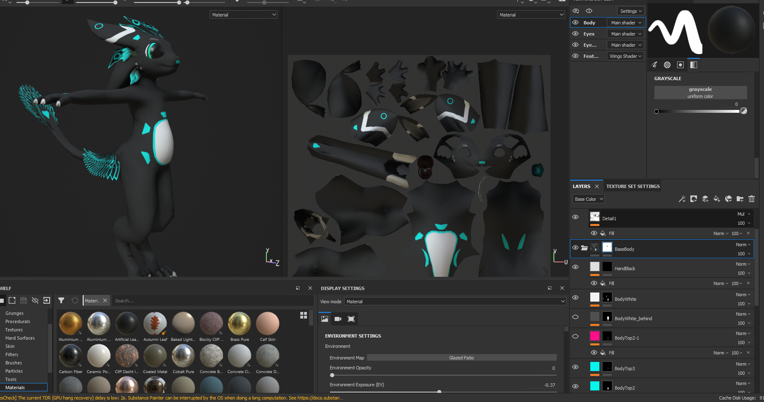
Task: Switch shelf thumbnails grid size icon
Action: 304,315
